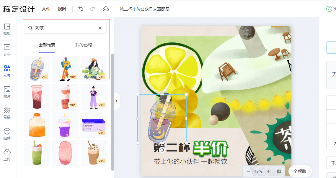Select the pink layered cup with heart thumbnail
The height and width of the screenshot is (178, 336).
point(65,97)
